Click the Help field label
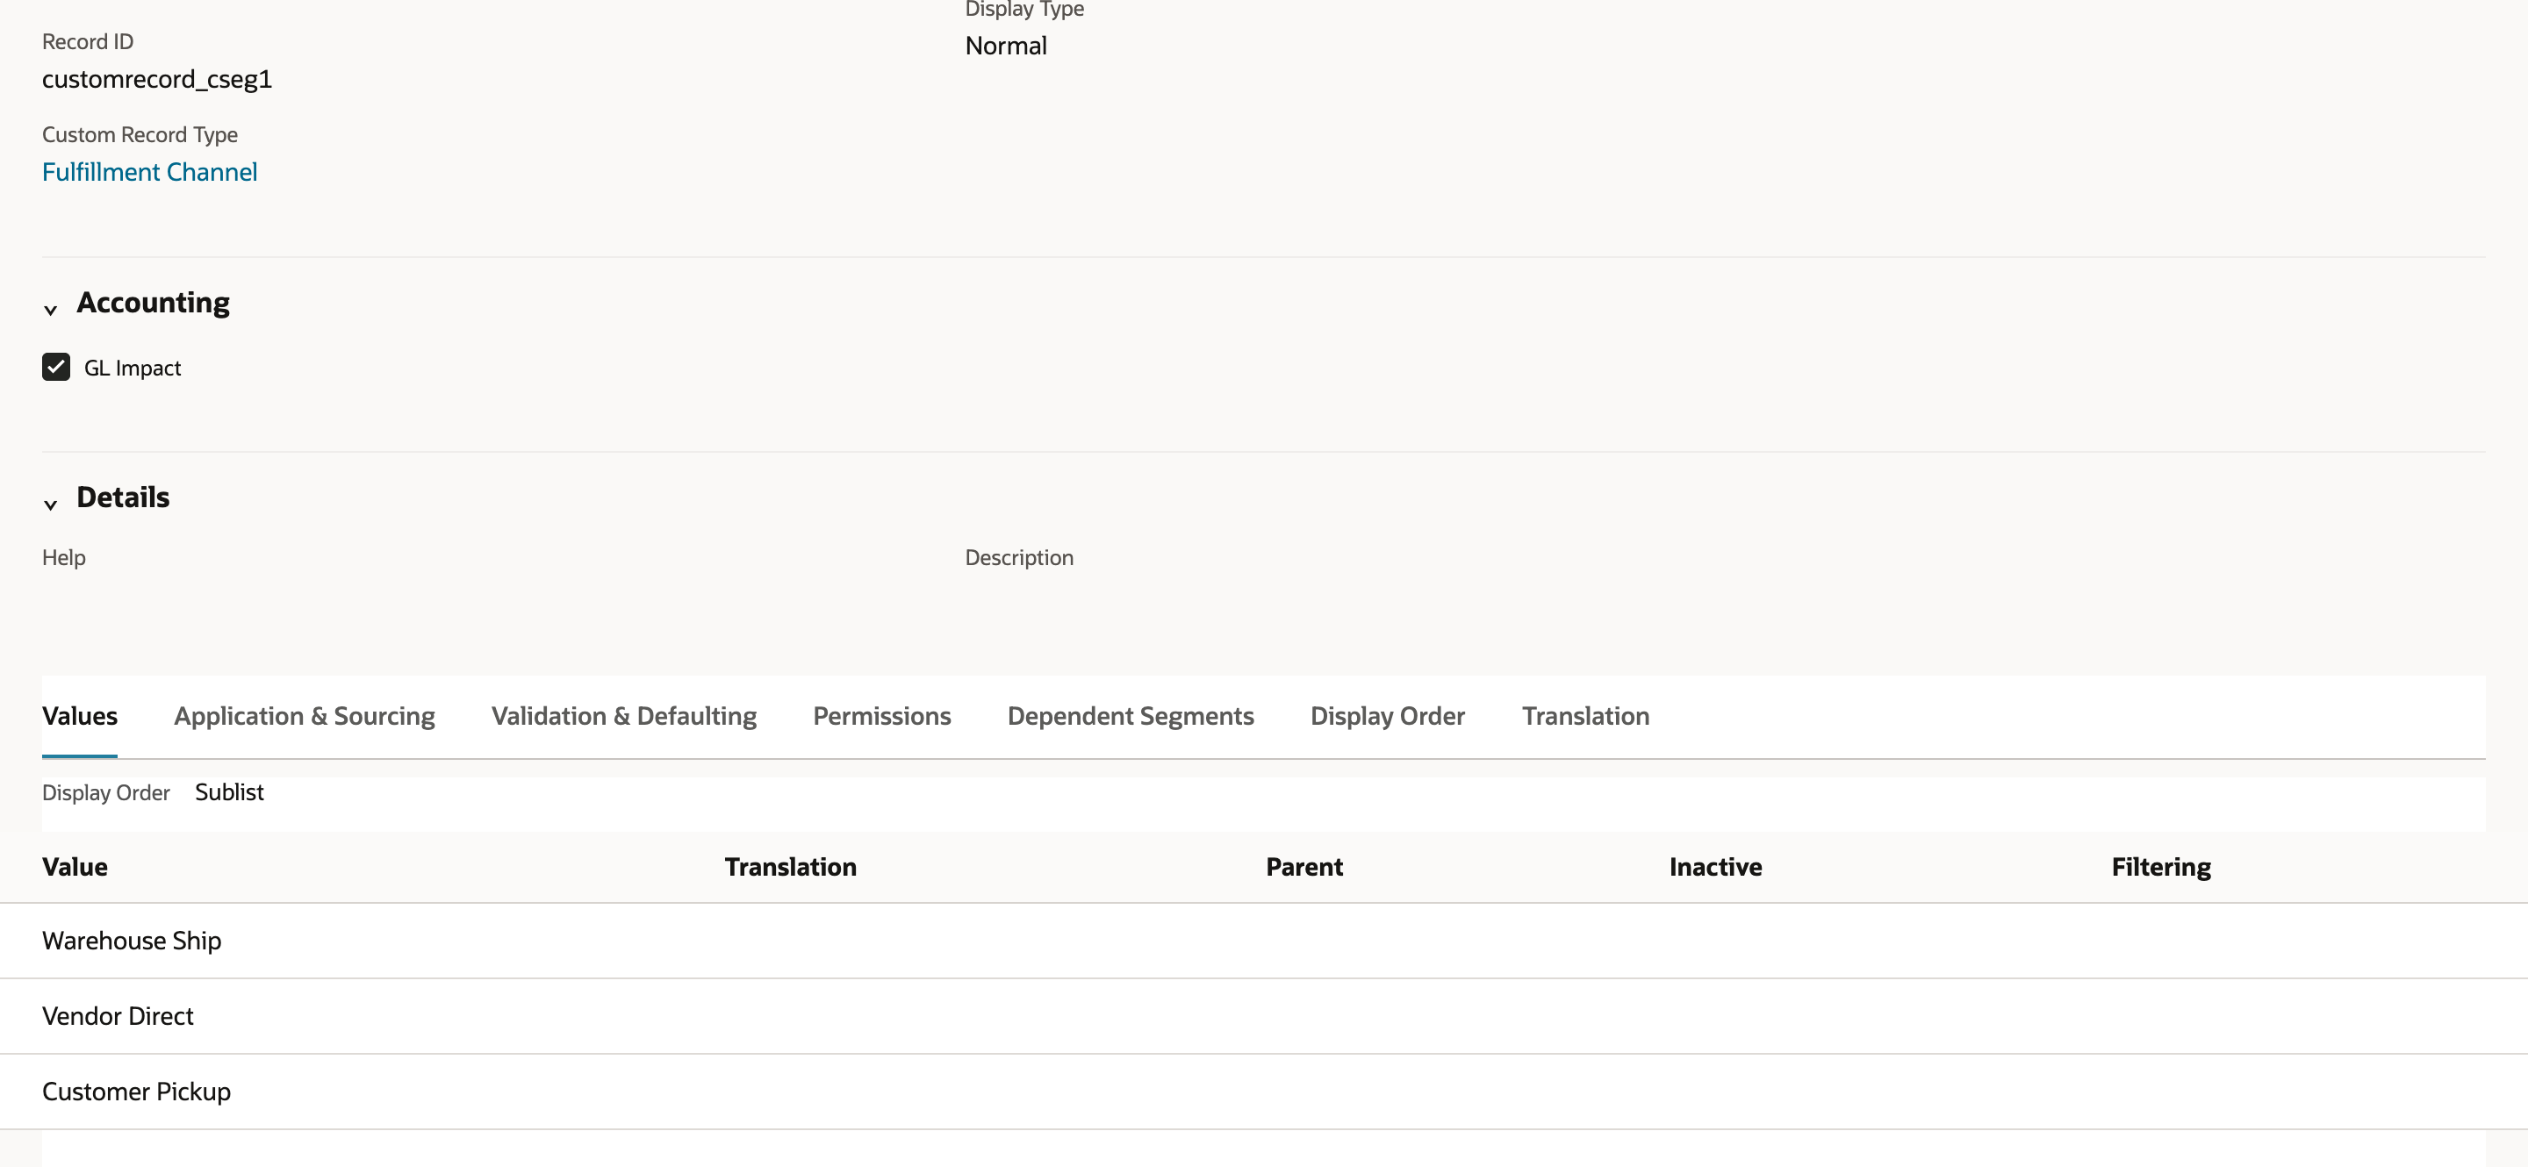 click(x=64, y=557)
